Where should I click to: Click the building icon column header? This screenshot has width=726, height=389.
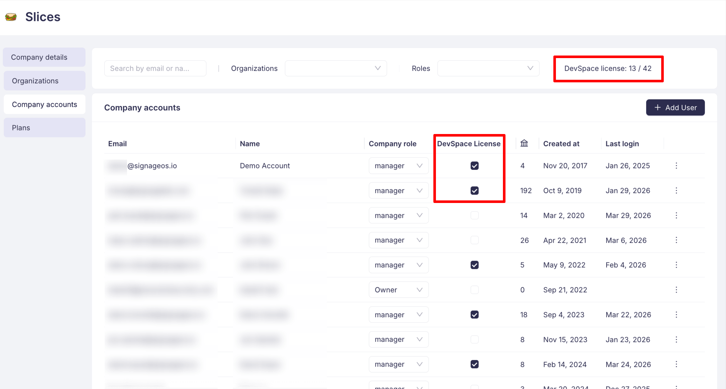(524, 143)
